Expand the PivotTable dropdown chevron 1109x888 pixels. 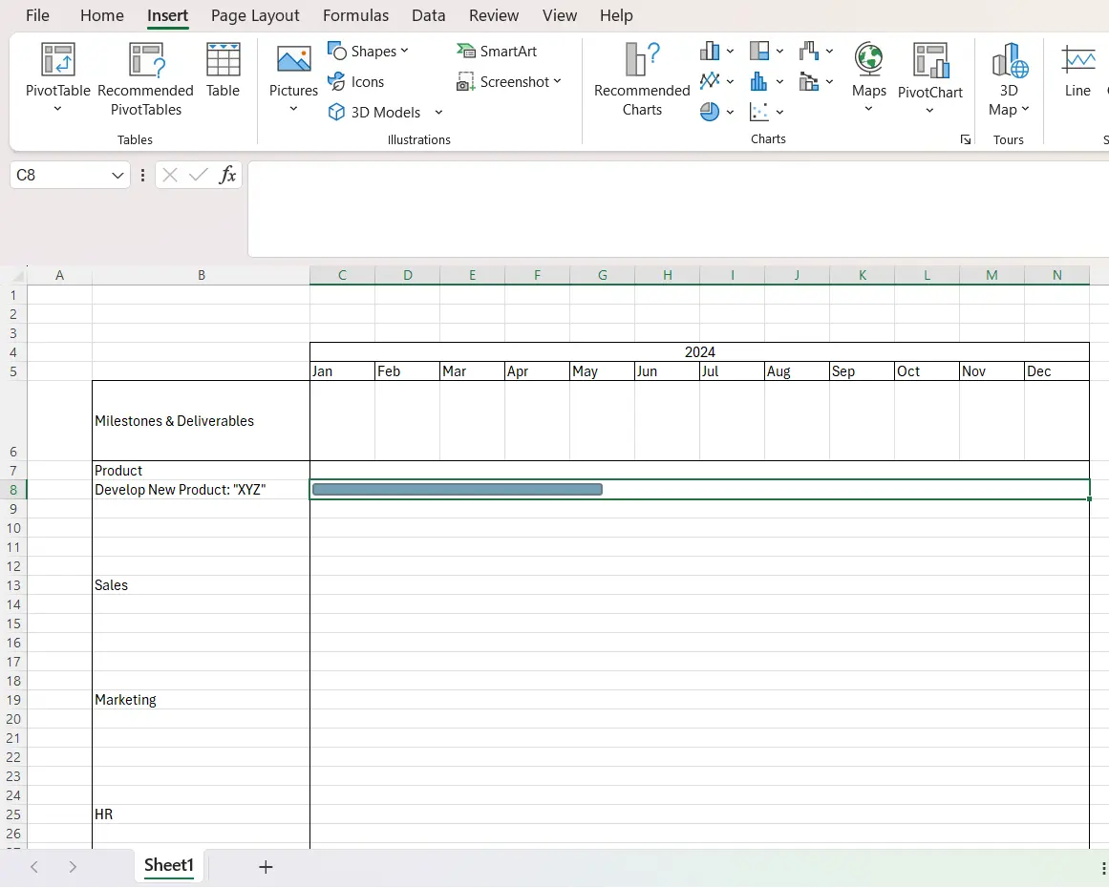click(58, 109)
